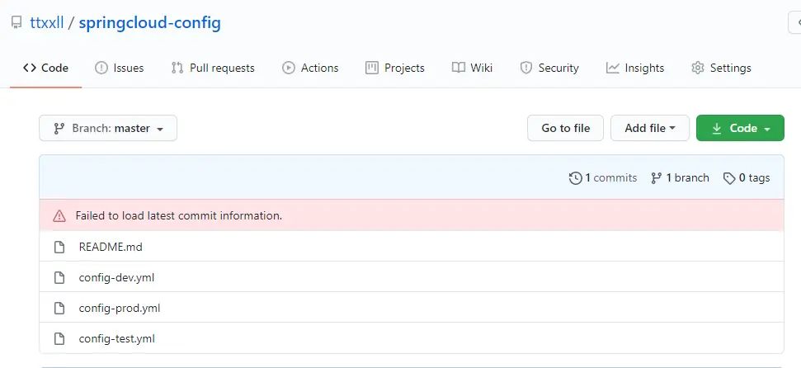Click the branch icon beside 1 branch
The image size is (801, 368).
point(657,178)
